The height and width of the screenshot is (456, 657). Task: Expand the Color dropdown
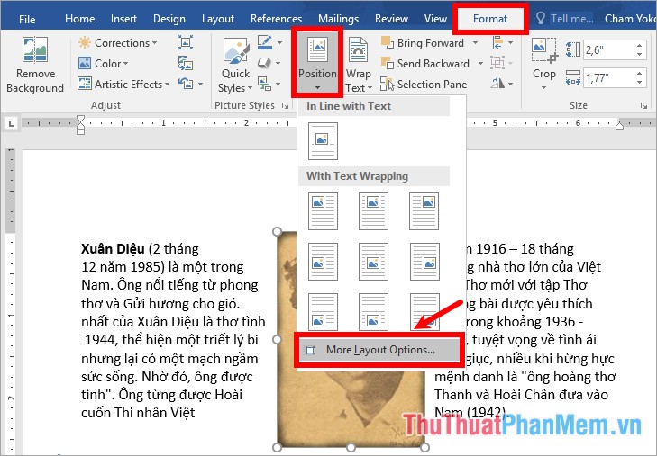point(125,64)
